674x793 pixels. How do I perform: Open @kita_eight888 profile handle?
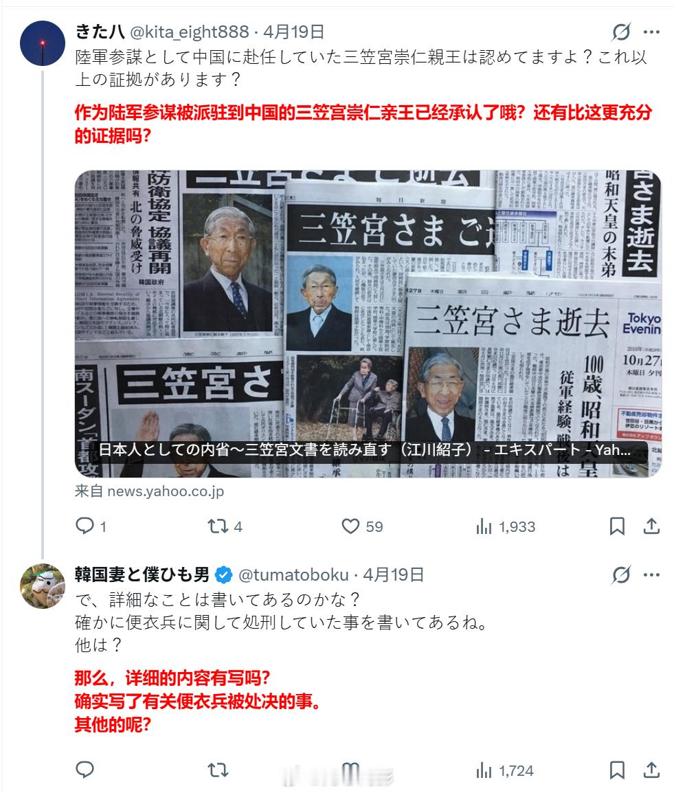point(190,32)
